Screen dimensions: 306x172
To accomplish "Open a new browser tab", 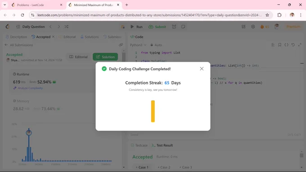I will coord(126,5).
